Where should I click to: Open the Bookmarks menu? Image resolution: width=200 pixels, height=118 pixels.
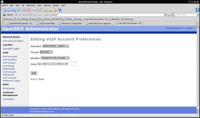tap(31, 5)
